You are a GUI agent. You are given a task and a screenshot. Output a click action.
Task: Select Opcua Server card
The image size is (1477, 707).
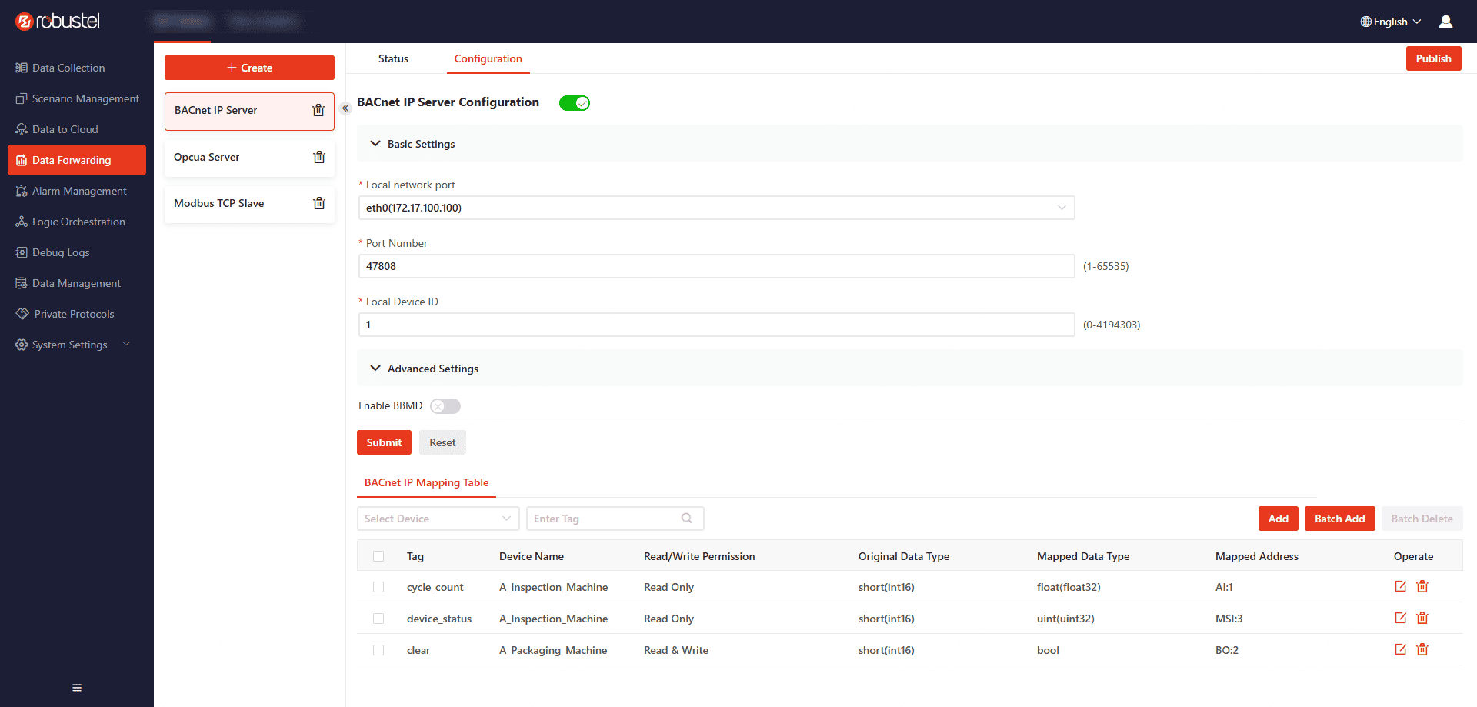coord(249,158)
